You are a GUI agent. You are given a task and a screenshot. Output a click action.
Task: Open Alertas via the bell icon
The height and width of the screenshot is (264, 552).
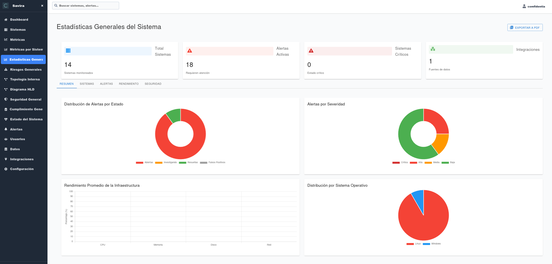(6, 129)
